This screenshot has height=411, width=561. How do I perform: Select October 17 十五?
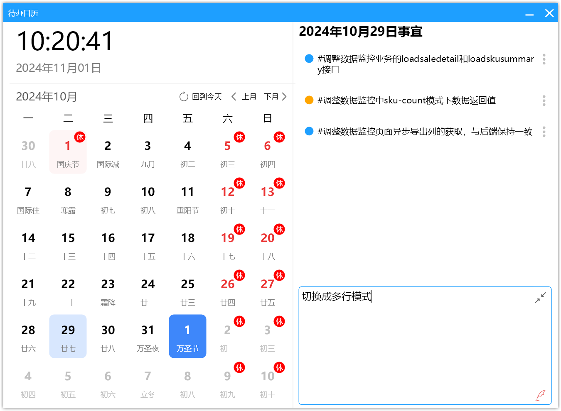pyautogui.click(x=148, y=244)
